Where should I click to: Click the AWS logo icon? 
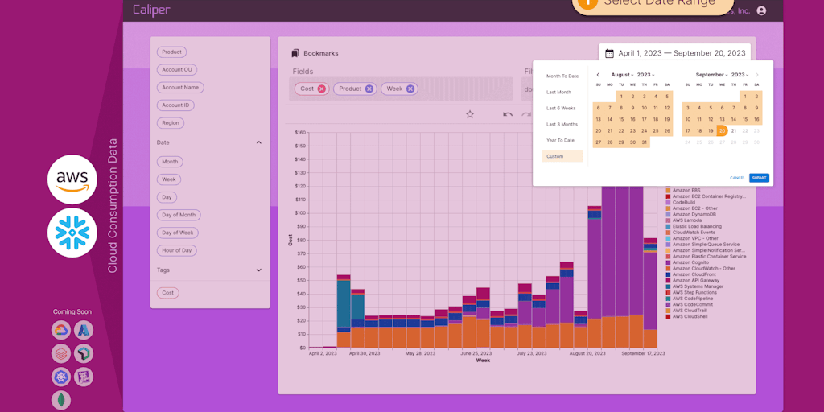72,179
